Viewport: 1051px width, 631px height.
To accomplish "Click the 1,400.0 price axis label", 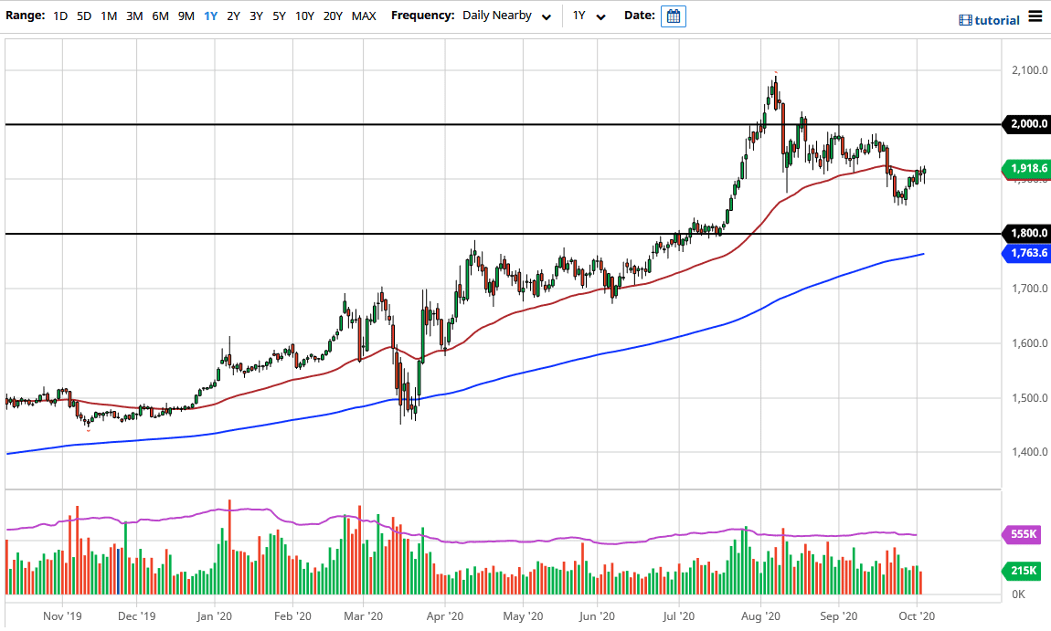I will pyautogui.click(x=1030, y=452).
